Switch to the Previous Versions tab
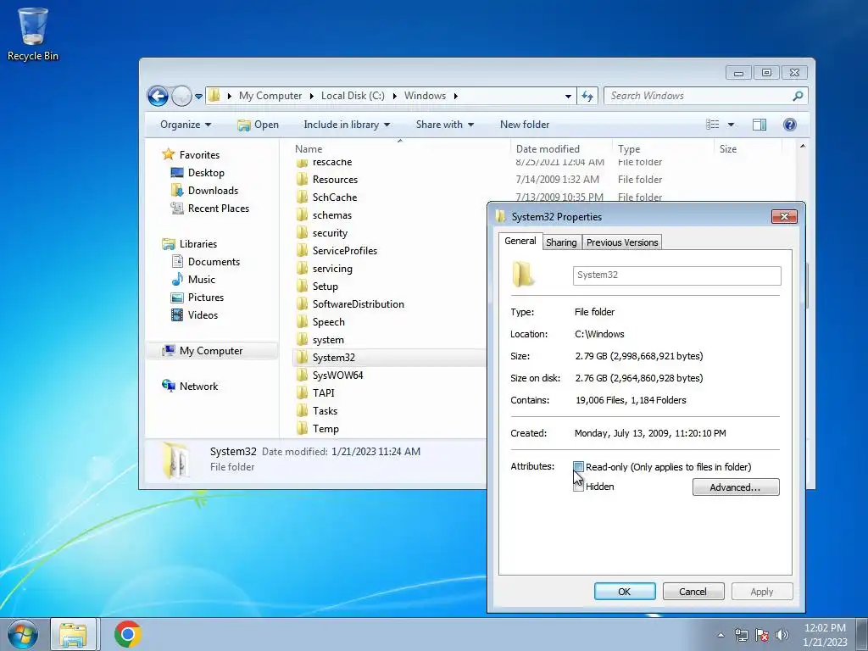This screenshot has height=651, width=868. [622, 242]
